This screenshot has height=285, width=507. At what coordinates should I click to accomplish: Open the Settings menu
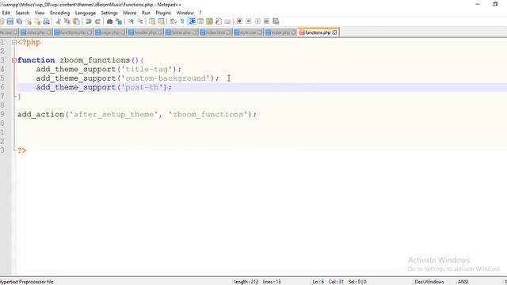pyautogui.click(x=109, y=13)
